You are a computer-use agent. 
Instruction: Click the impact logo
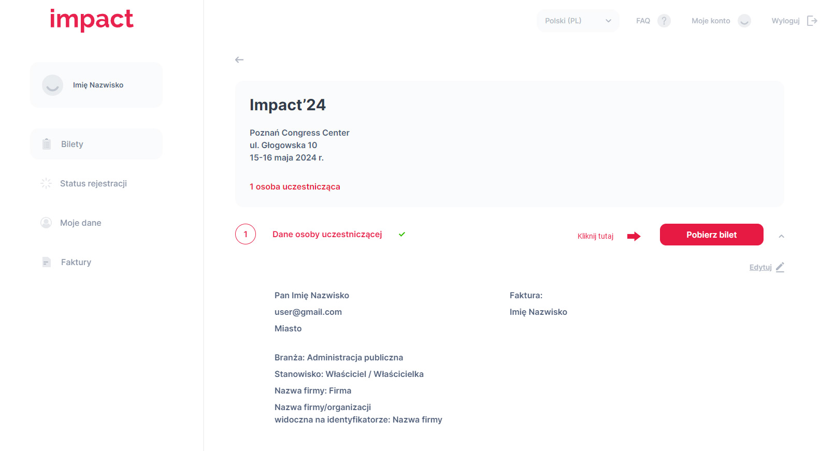[x=91, y=20]
